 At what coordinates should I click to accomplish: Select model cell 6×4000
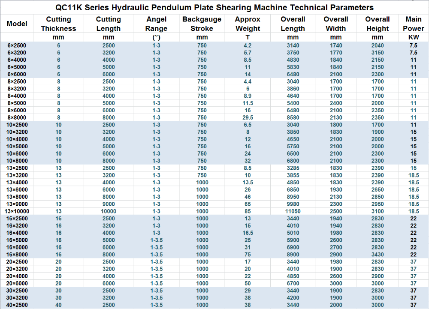[17, 60]
